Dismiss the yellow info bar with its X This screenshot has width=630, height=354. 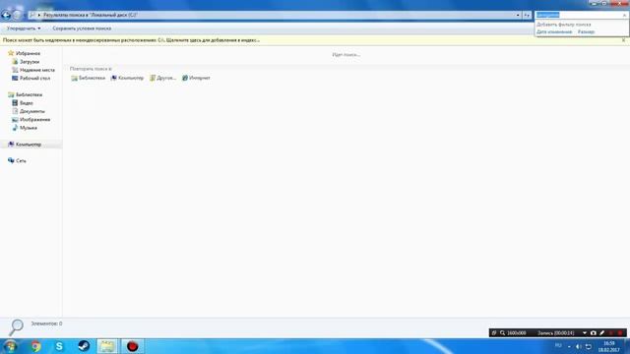(623, 40)
